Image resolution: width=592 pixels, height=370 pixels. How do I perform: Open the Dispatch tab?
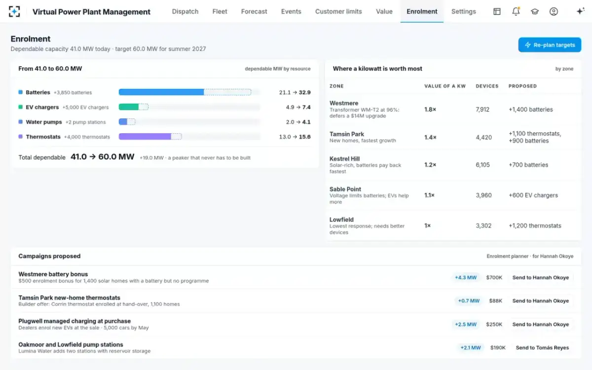pos(185,11)
